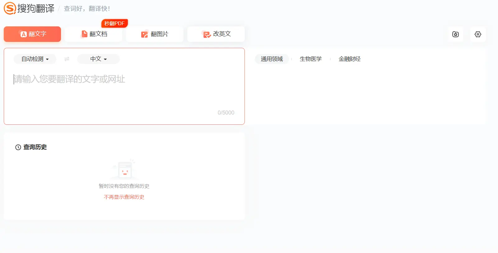Select the 生物医学 biomedical domain option
This screenshot has height=253, width=498.
311,59
